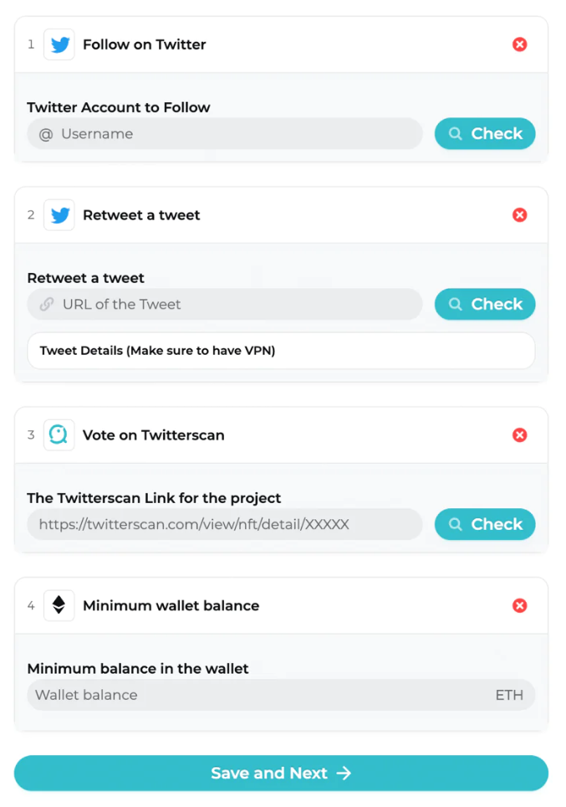Expand the Tweet Details VPN box
Viewport: 566px width, 807px height.
pyautogui.click(x=281, y=351)
